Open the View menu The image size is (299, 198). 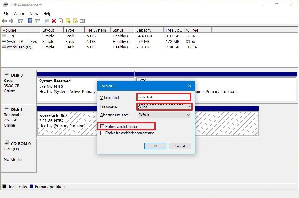[34, 13]
